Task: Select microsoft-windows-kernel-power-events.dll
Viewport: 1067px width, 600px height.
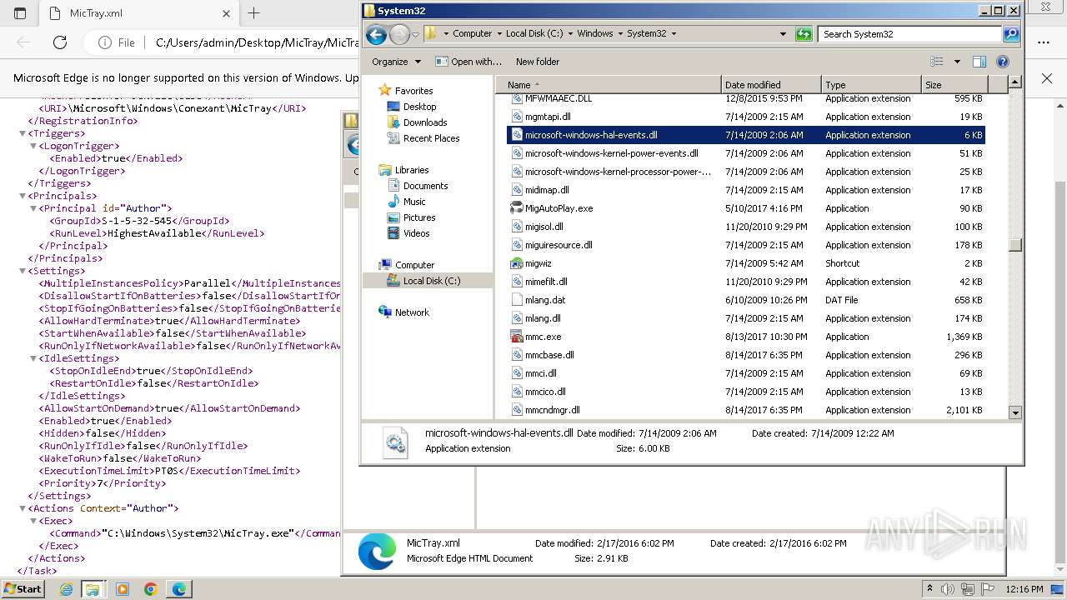Action: tap(612, 153)
